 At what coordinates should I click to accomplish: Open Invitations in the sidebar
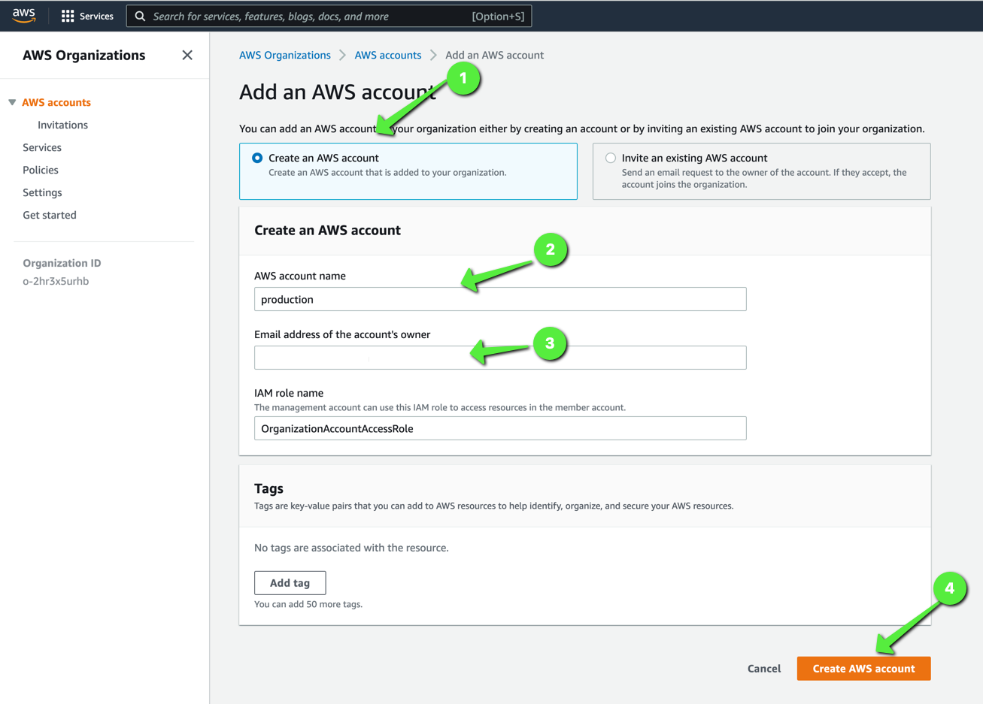click(x=62, y=125)
